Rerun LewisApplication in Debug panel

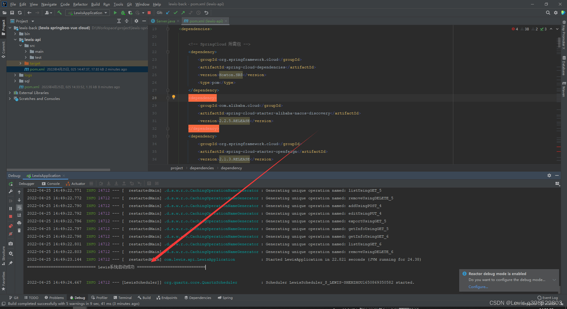(11, 184)
